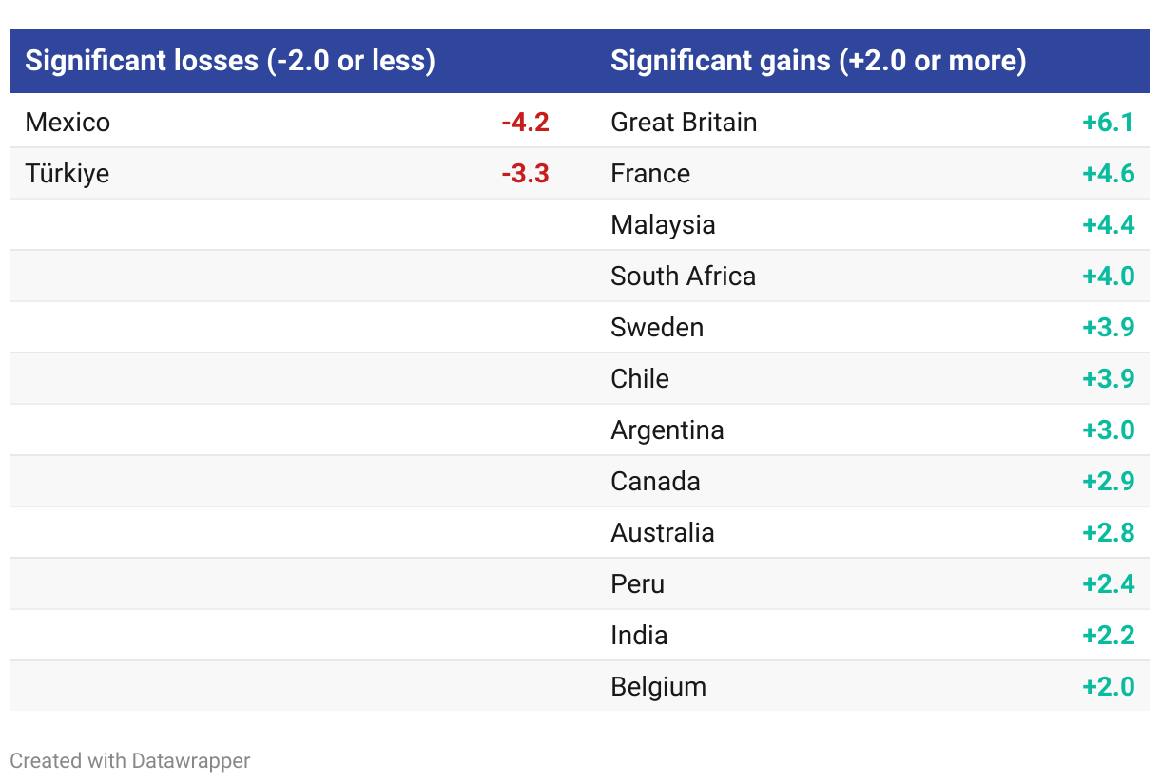Click Argentina's +3.0 value
The width and height of the screenshot is (1160, 783).
[1109, 430]
